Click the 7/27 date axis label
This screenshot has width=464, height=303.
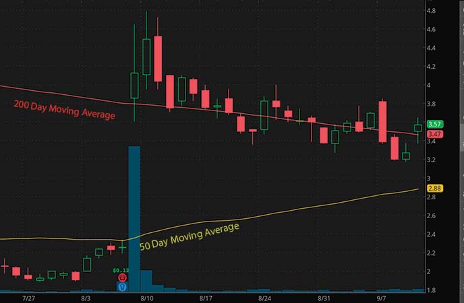29,298
